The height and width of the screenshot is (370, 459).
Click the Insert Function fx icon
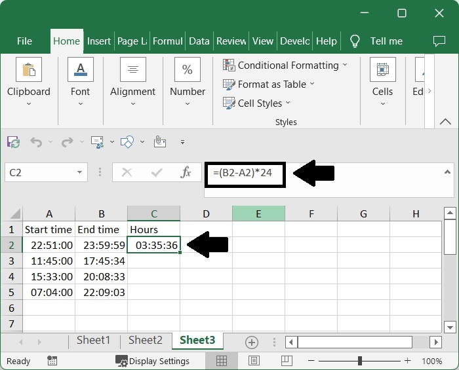[186, 172]
